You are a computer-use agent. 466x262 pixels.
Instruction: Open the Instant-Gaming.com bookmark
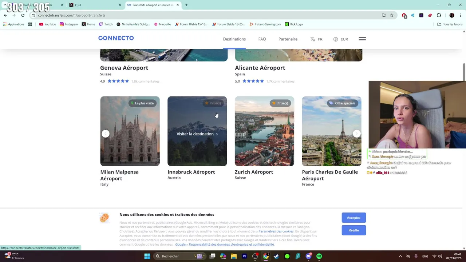point(265,24)
